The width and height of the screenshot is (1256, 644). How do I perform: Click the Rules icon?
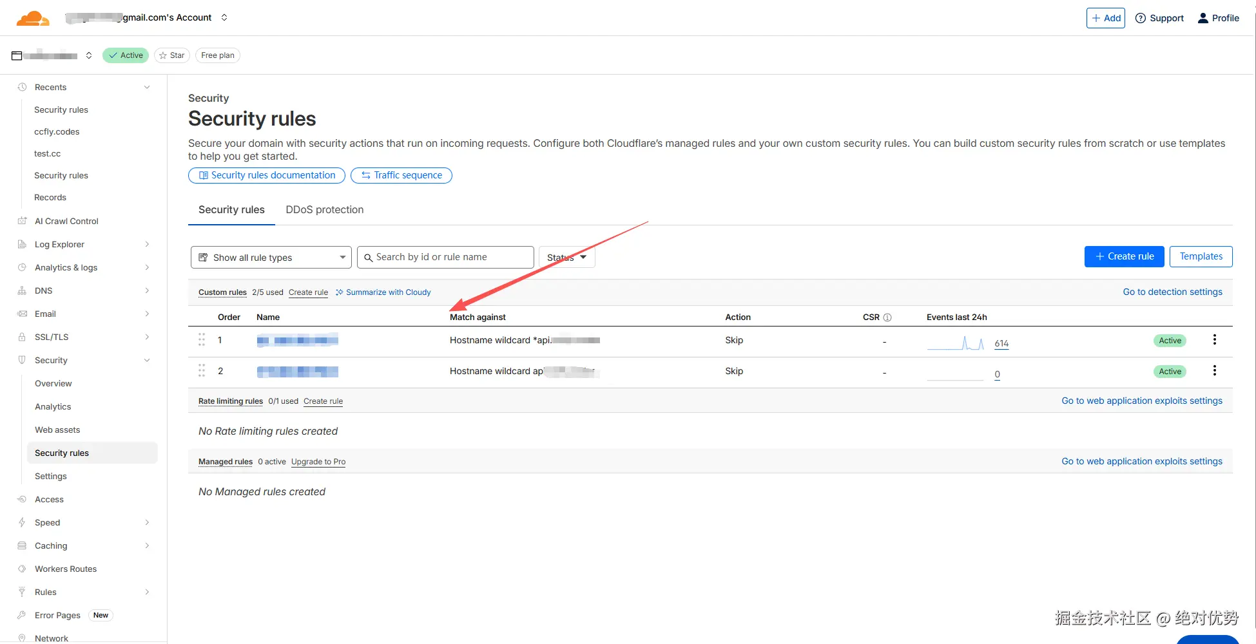coord(22,592)
